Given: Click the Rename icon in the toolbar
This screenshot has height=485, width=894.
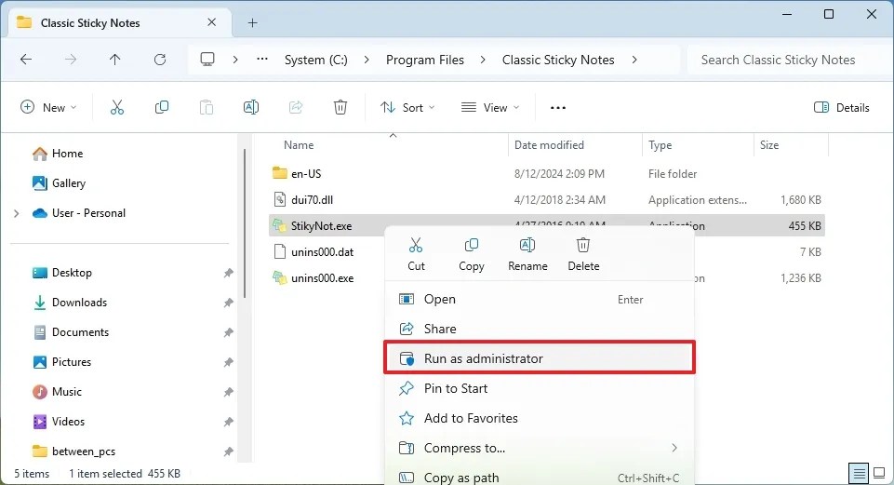Looking at the screenshot, I should [x=251, y=107].
